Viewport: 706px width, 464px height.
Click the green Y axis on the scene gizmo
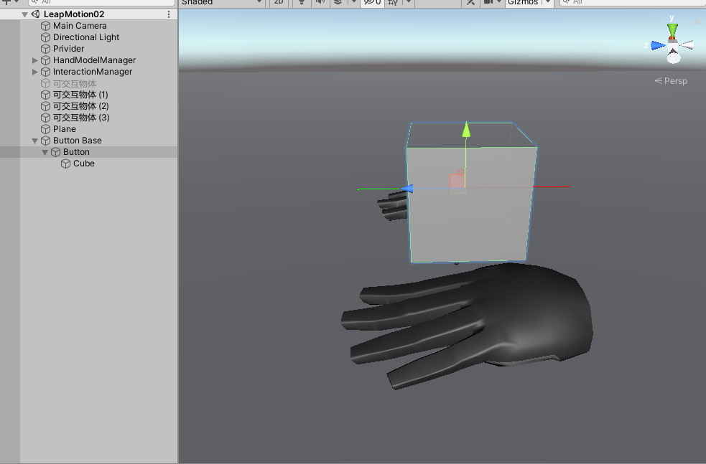(671, 27)
